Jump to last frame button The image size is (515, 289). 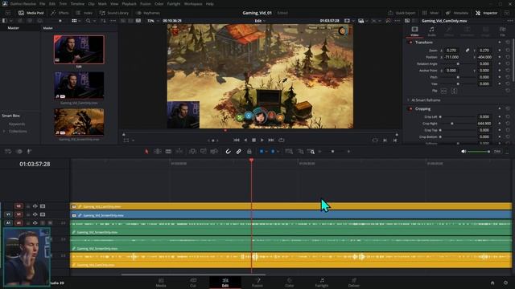[x=271, y=140]
